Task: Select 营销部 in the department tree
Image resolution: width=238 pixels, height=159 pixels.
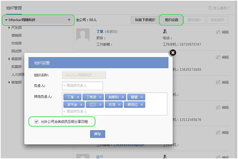Action: pyautogui.click(x=17, y=35)
